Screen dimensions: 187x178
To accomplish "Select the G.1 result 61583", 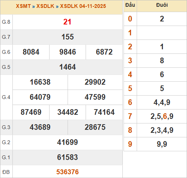I will (68, 157).
